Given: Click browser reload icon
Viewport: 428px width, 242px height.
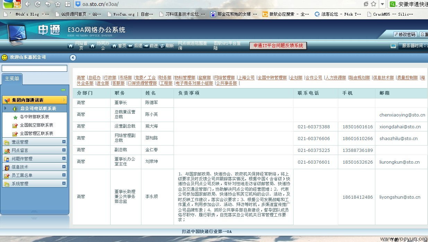Looking at the screenshot, I should point(37,4).
